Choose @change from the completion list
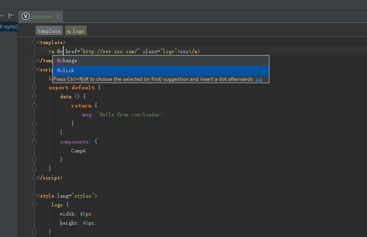This screenshot has width=367, height=237. 161,61
